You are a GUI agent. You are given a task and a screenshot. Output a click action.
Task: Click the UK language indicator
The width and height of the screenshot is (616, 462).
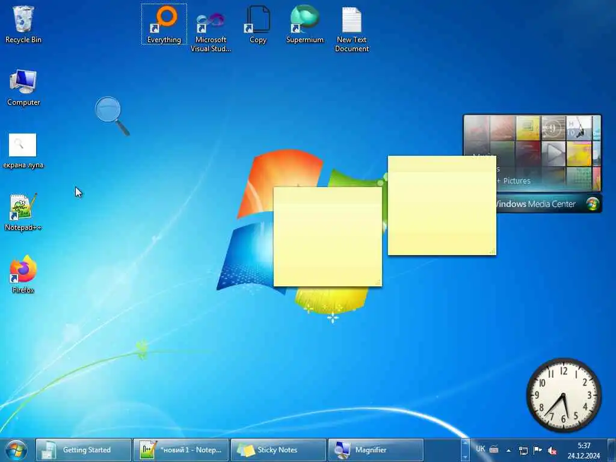point(480,449)
